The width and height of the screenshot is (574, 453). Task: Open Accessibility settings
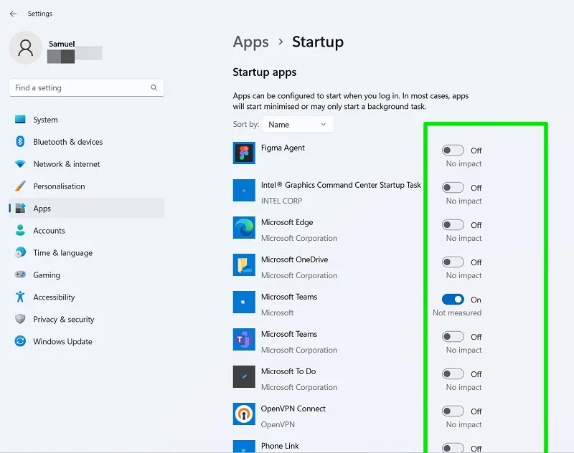pyautogui.click(x=87, y=297)
